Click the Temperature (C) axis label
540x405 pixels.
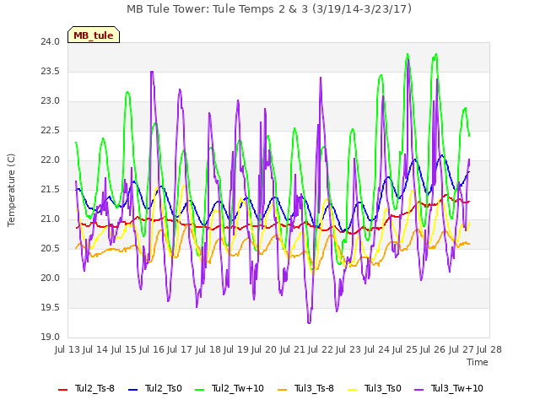[11, 190]
